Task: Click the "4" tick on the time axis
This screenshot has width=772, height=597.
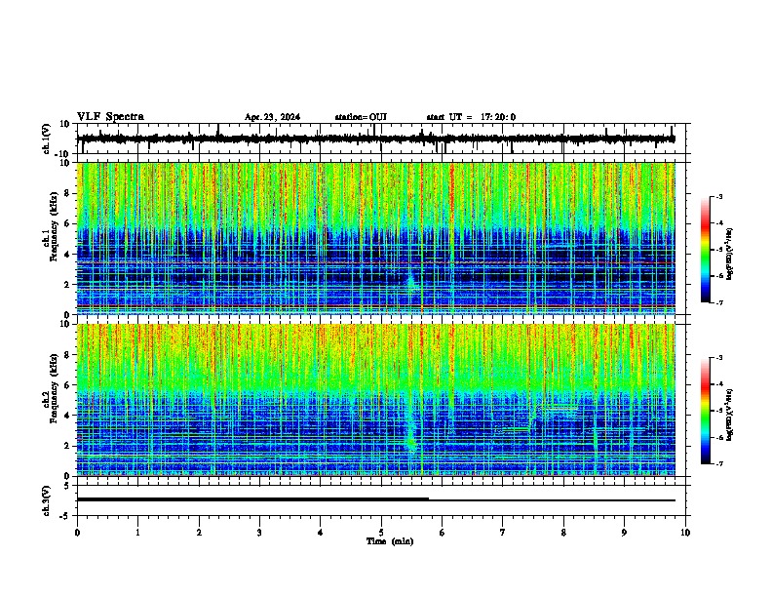Action: coord(321,533)
